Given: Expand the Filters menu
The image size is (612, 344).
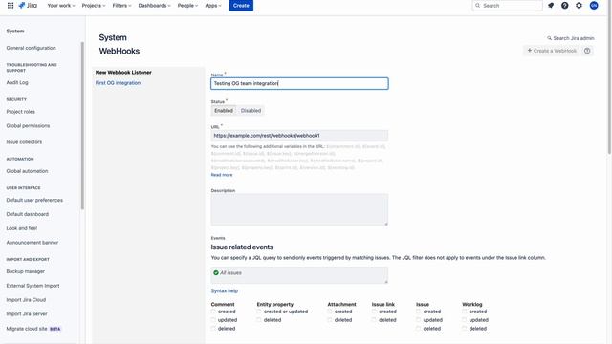Looking at the screenshot, I should pyautogui.click(x=121, y=6).
